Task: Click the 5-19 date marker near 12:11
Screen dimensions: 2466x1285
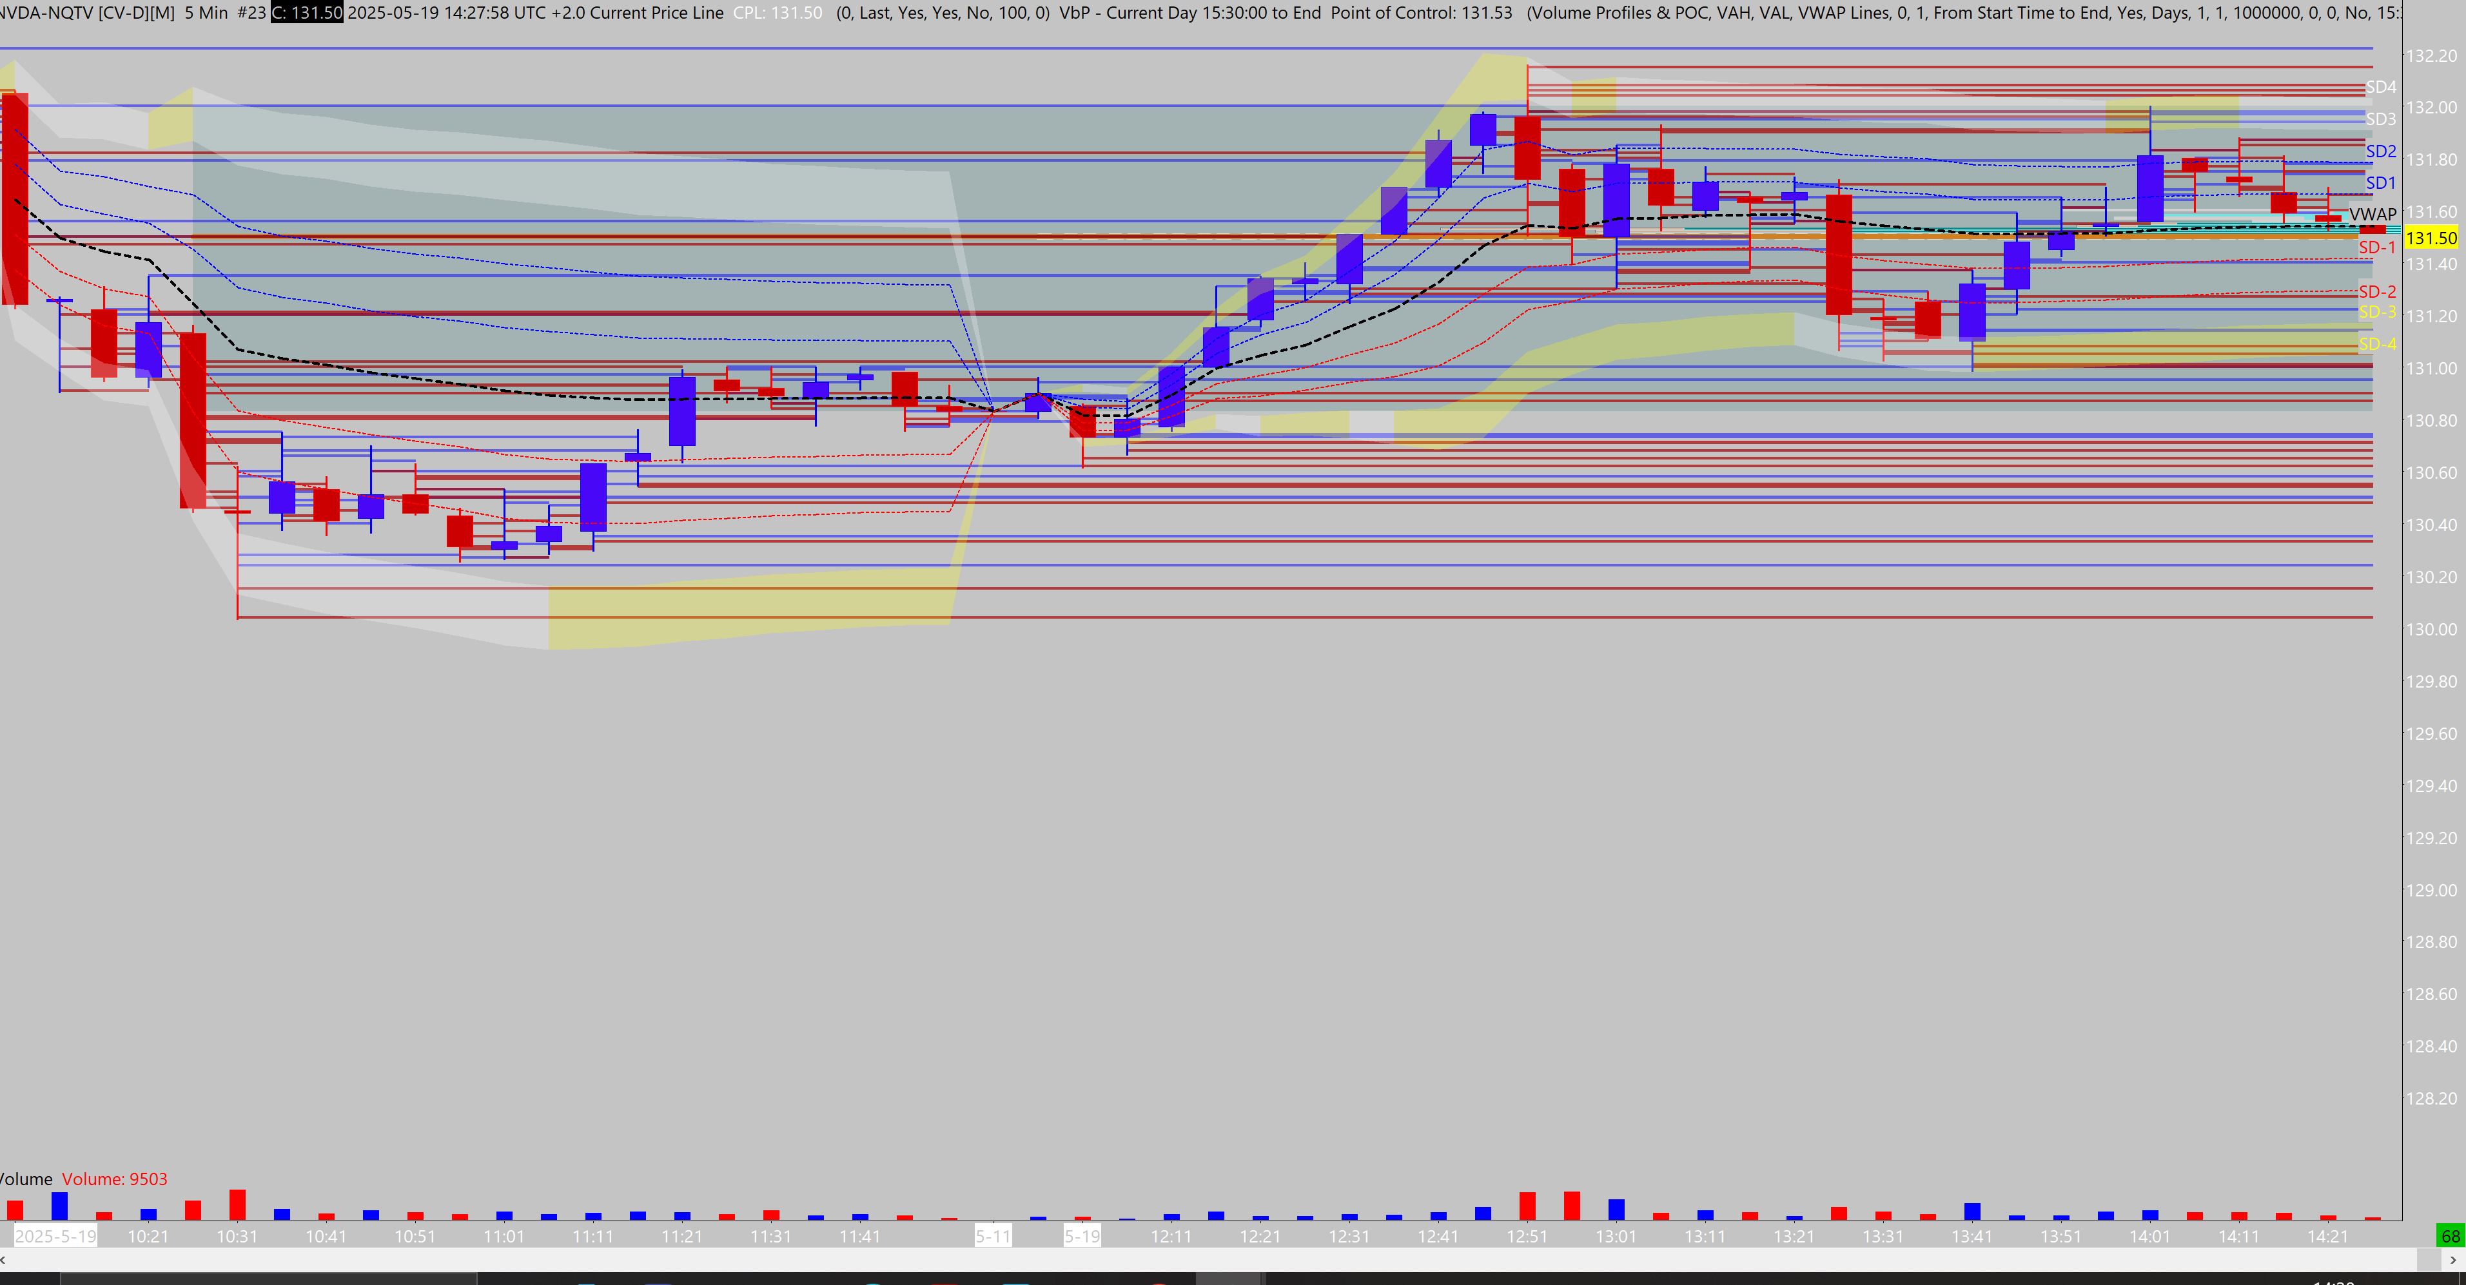Action: click(1082, 1236)
